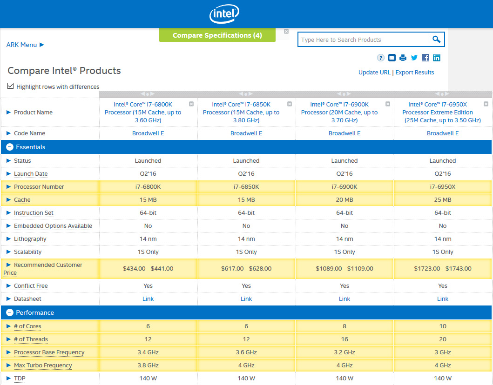
Task: Click the help question mark icon
Action: 381,58
